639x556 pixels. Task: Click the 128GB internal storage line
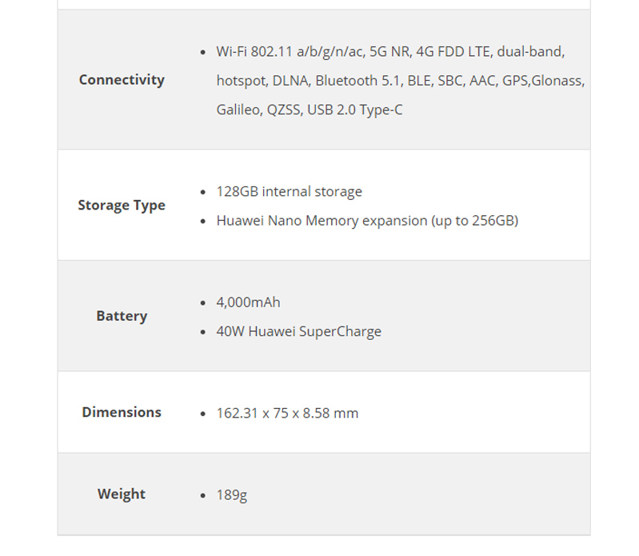[290, 192]
